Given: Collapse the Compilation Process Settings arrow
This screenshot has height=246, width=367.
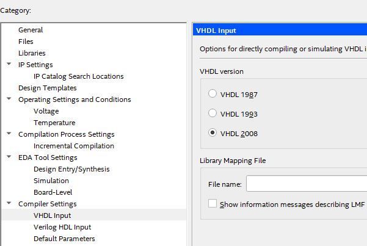Looking at the screenshot, I should 9,134.
